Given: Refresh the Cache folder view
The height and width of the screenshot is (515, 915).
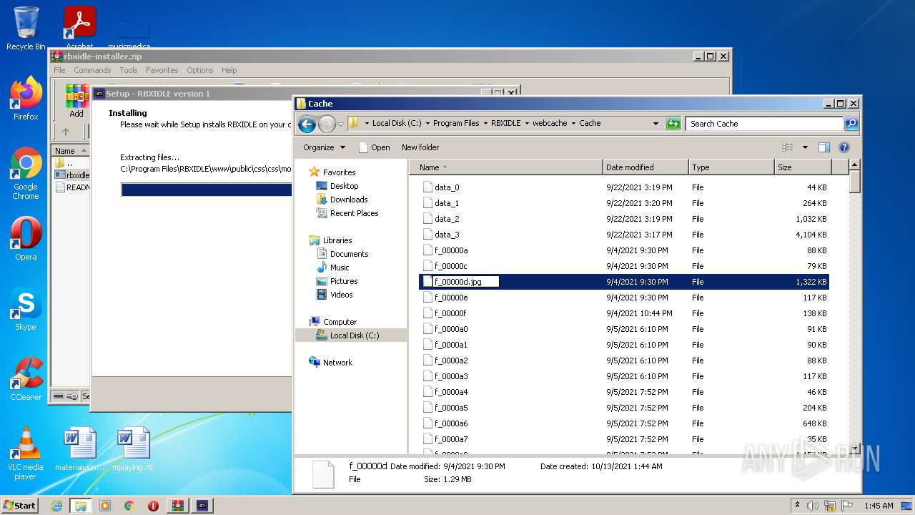Looking at the screenshot, I should [673, 124].
